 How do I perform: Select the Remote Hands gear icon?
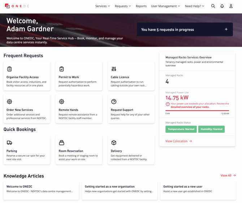62,102
